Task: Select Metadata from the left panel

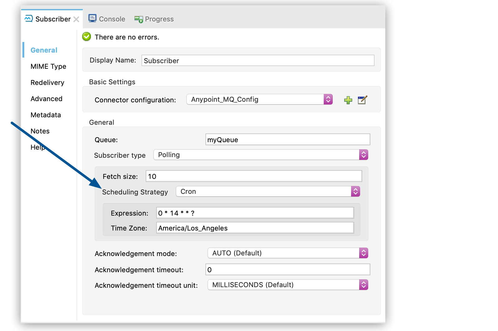Action: tap(45, 115)
